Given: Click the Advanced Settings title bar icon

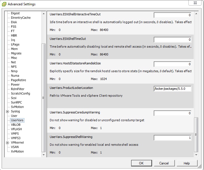Looking at the screenshot, I should point(4,4).
